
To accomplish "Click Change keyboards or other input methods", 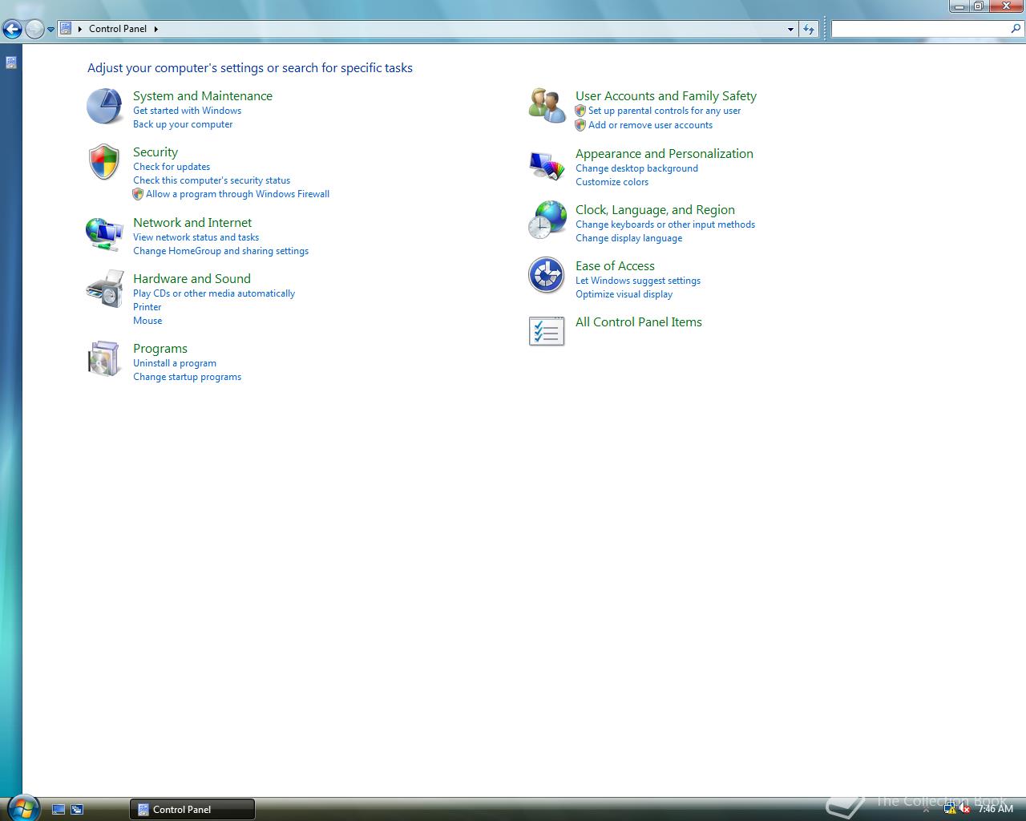I will coord(665,224).
